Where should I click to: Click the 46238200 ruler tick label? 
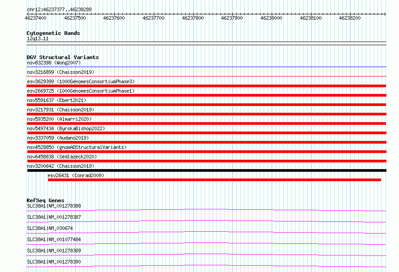click(x=350, y=18)
